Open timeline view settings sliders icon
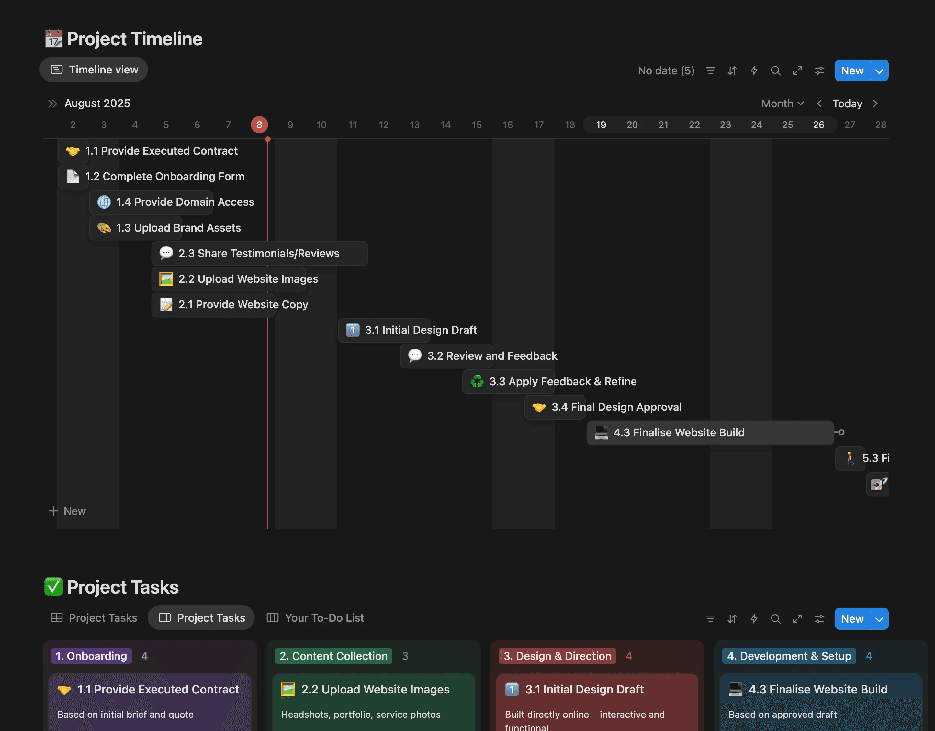This screenshot has width=935, height=731. (819, 71)
